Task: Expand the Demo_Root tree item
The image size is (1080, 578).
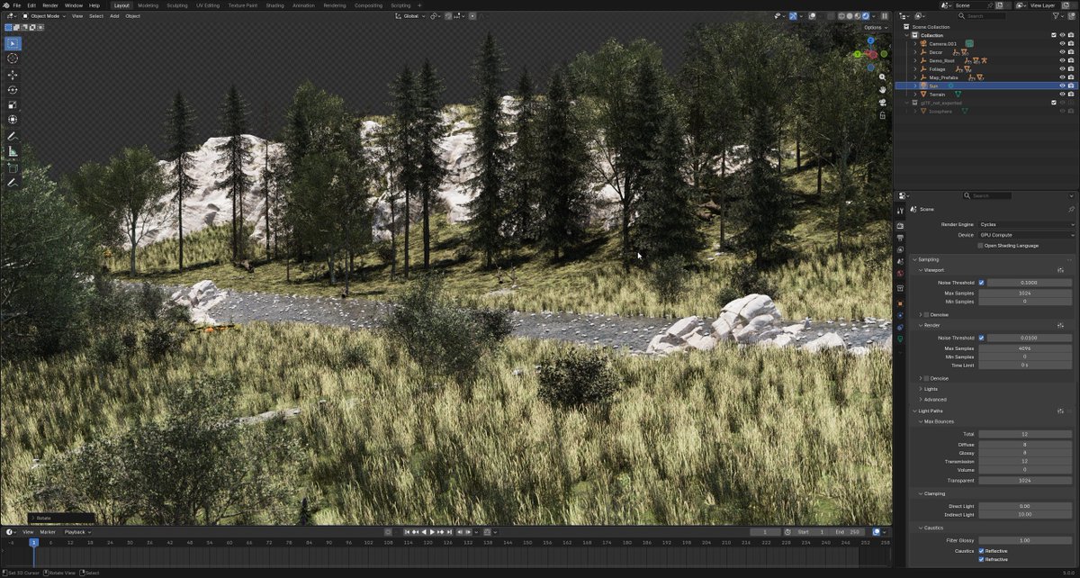Action: pyautogui.click(x=915, y=60)
